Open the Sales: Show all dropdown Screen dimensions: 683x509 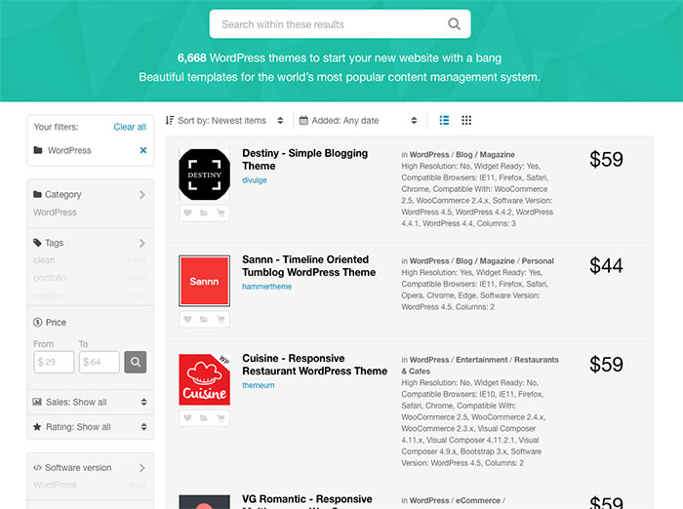tap(90, 402)
